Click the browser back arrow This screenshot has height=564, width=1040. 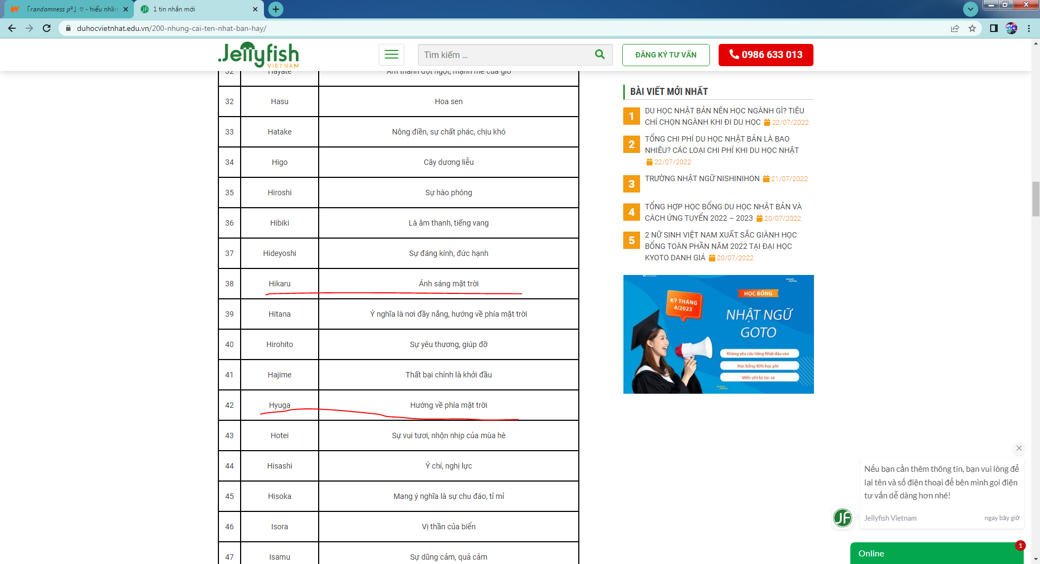click(12, 28)
